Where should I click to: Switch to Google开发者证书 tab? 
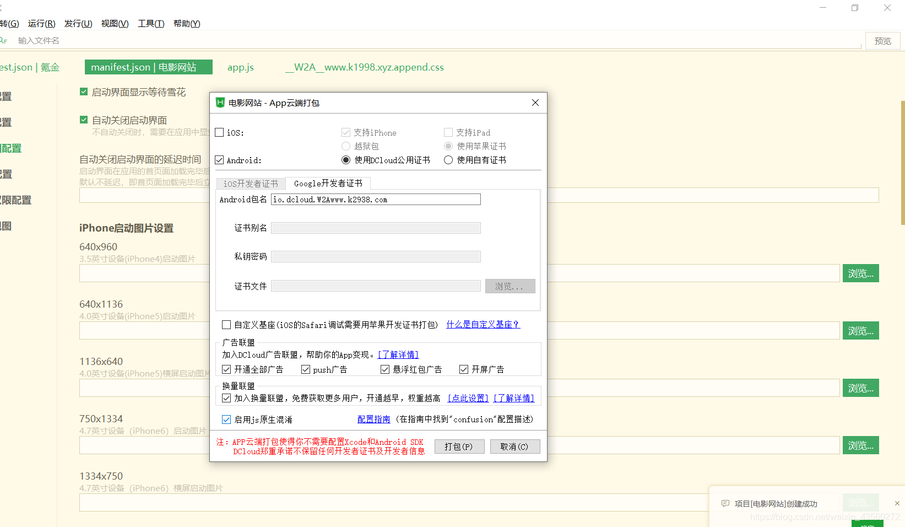[x=328, y=183]
